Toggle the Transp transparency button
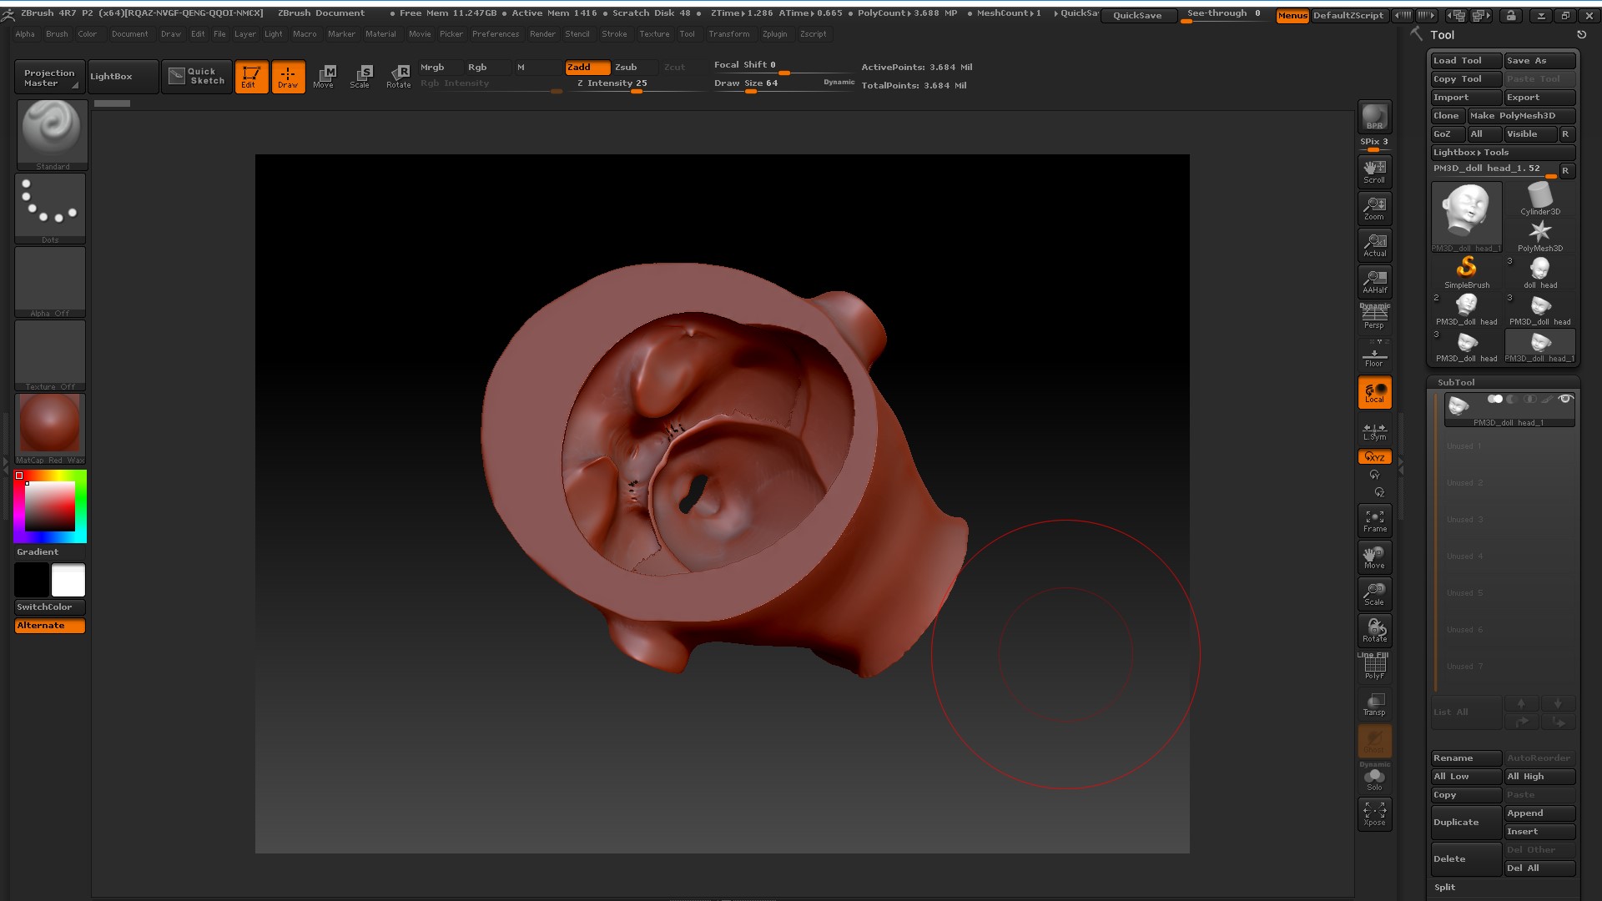The width and height of the screenshot is (1602, 901). [x=1374, y=704]
